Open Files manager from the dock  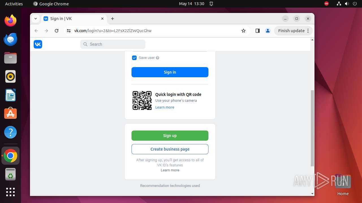tap(10, 58)
